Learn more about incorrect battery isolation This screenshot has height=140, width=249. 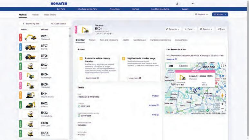92,78
